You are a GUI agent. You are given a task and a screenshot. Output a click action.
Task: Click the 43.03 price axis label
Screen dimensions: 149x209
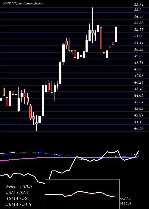(139, 109)
